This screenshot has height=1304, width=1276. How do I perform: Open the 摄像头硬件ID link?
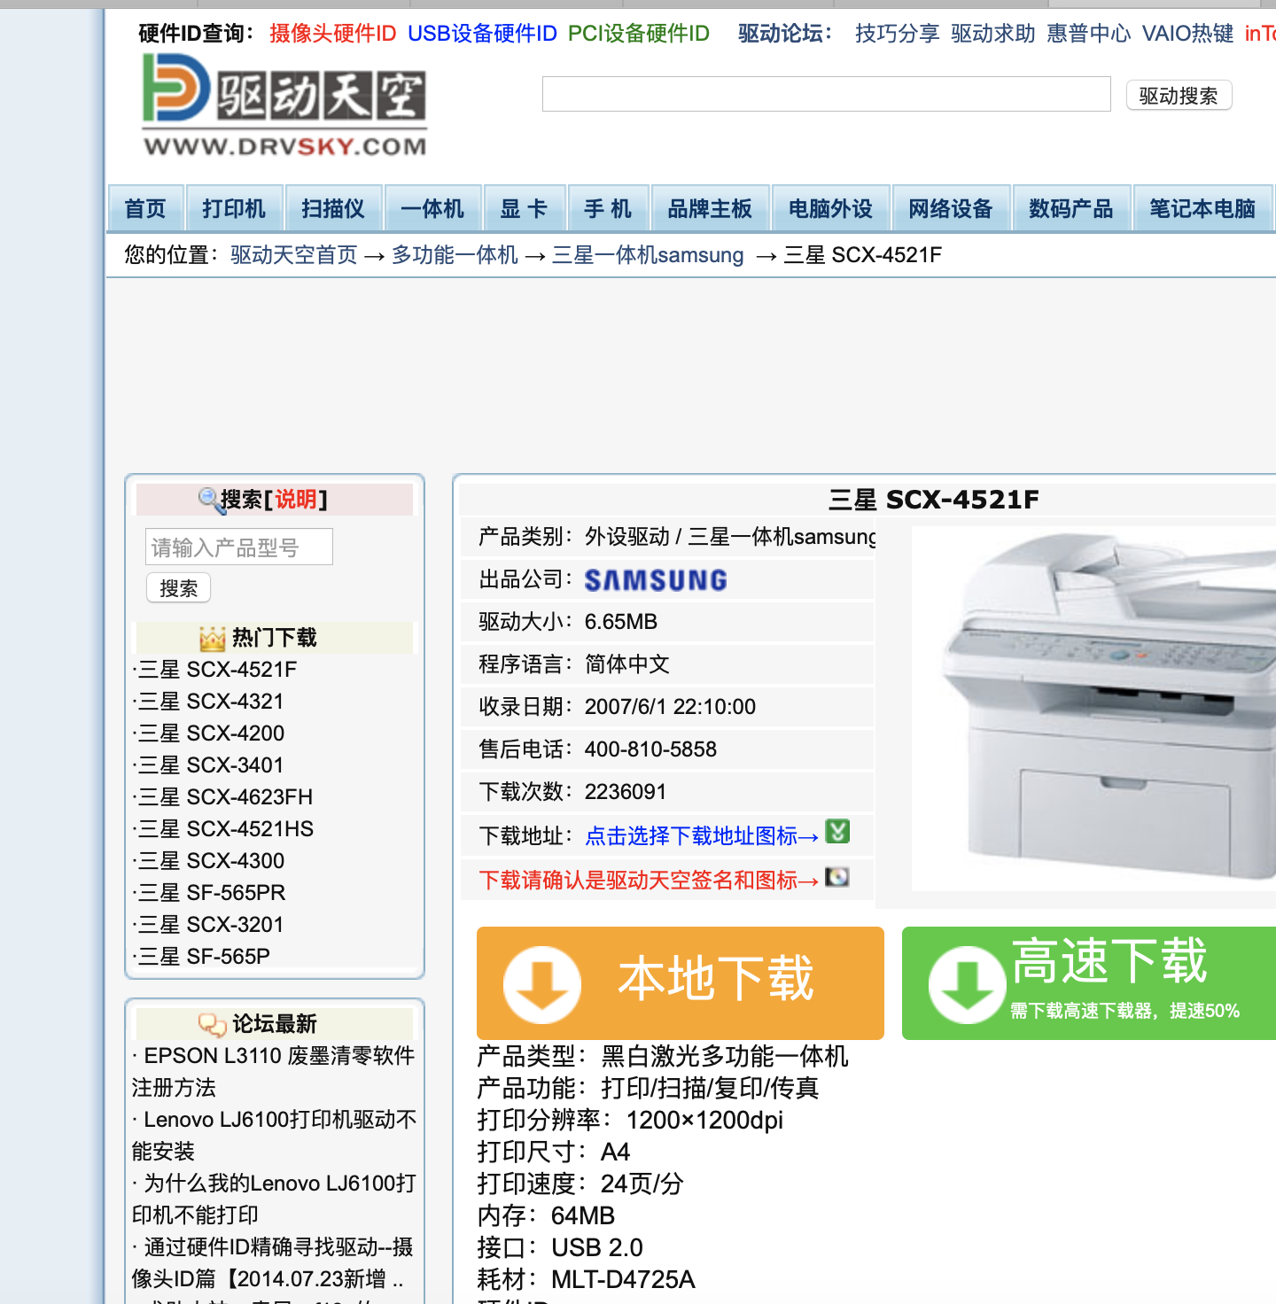(333, 34)
